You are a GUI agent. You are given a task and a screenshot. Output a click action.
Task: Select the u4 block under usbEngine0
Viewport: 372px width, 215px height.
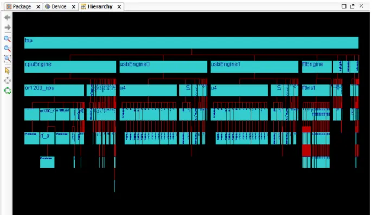(148, 90)
